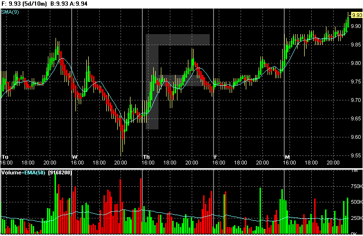
Task: Click the 9.85 price axis label
Action: pos(356,45)
